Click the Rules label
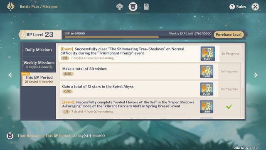The width and height of the screenshot is (266, 150). pos(241,7)
